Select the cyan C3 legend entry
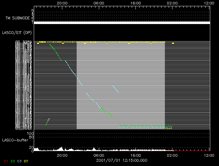The width and height of the screenshot is (219, 166). [x=19, y=161]
